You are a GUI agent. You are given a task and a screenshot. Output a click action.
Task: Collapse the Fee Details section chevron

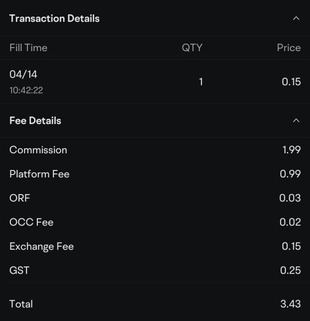click(x=296, y=121)
